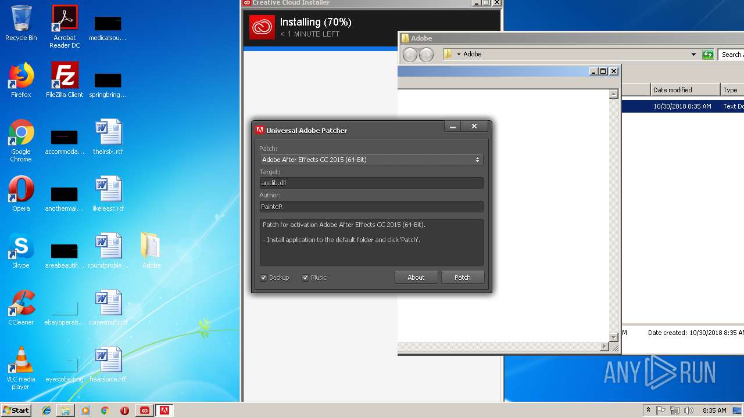This screenshot has width=744, height=418.
Task: Select the hearsome.rtf document icon
Action: 108,365
